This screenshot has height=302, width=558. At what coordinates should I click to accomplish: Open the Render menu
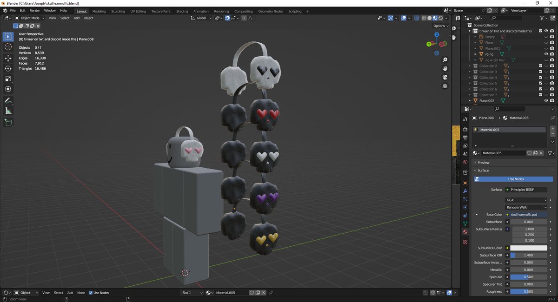[35, 10]
